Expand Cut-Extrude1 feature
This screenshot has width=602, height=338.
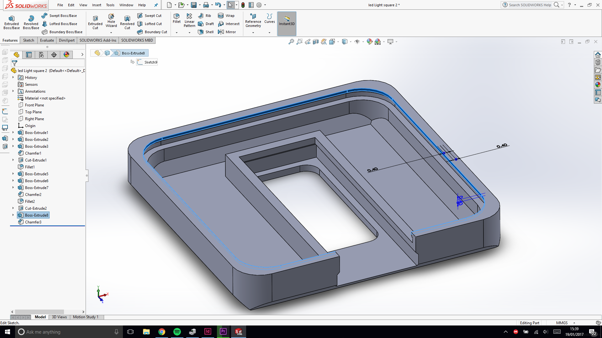(x=13, y=160)
